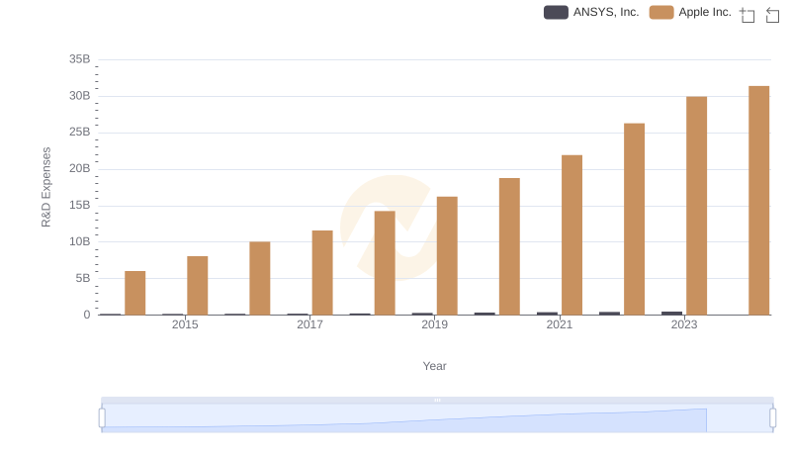Click the 25B y-axis label
This screenshot has width=791, height=456.
pyautogui.click(x=80, y=133)
